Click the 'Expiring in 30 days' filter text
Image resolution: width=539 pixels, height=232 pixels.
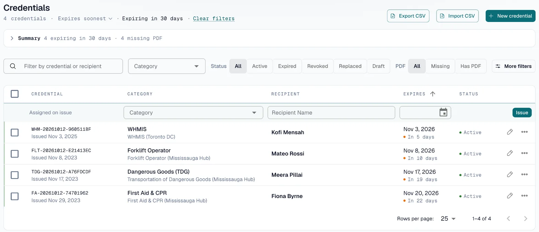152,19
